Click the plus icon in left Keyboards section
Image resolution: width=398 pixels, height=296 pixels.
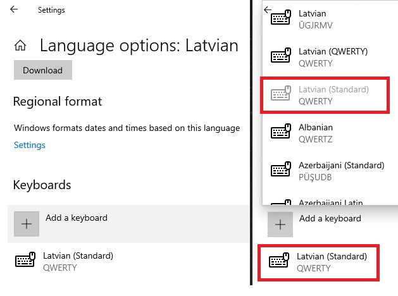point(26,223)
